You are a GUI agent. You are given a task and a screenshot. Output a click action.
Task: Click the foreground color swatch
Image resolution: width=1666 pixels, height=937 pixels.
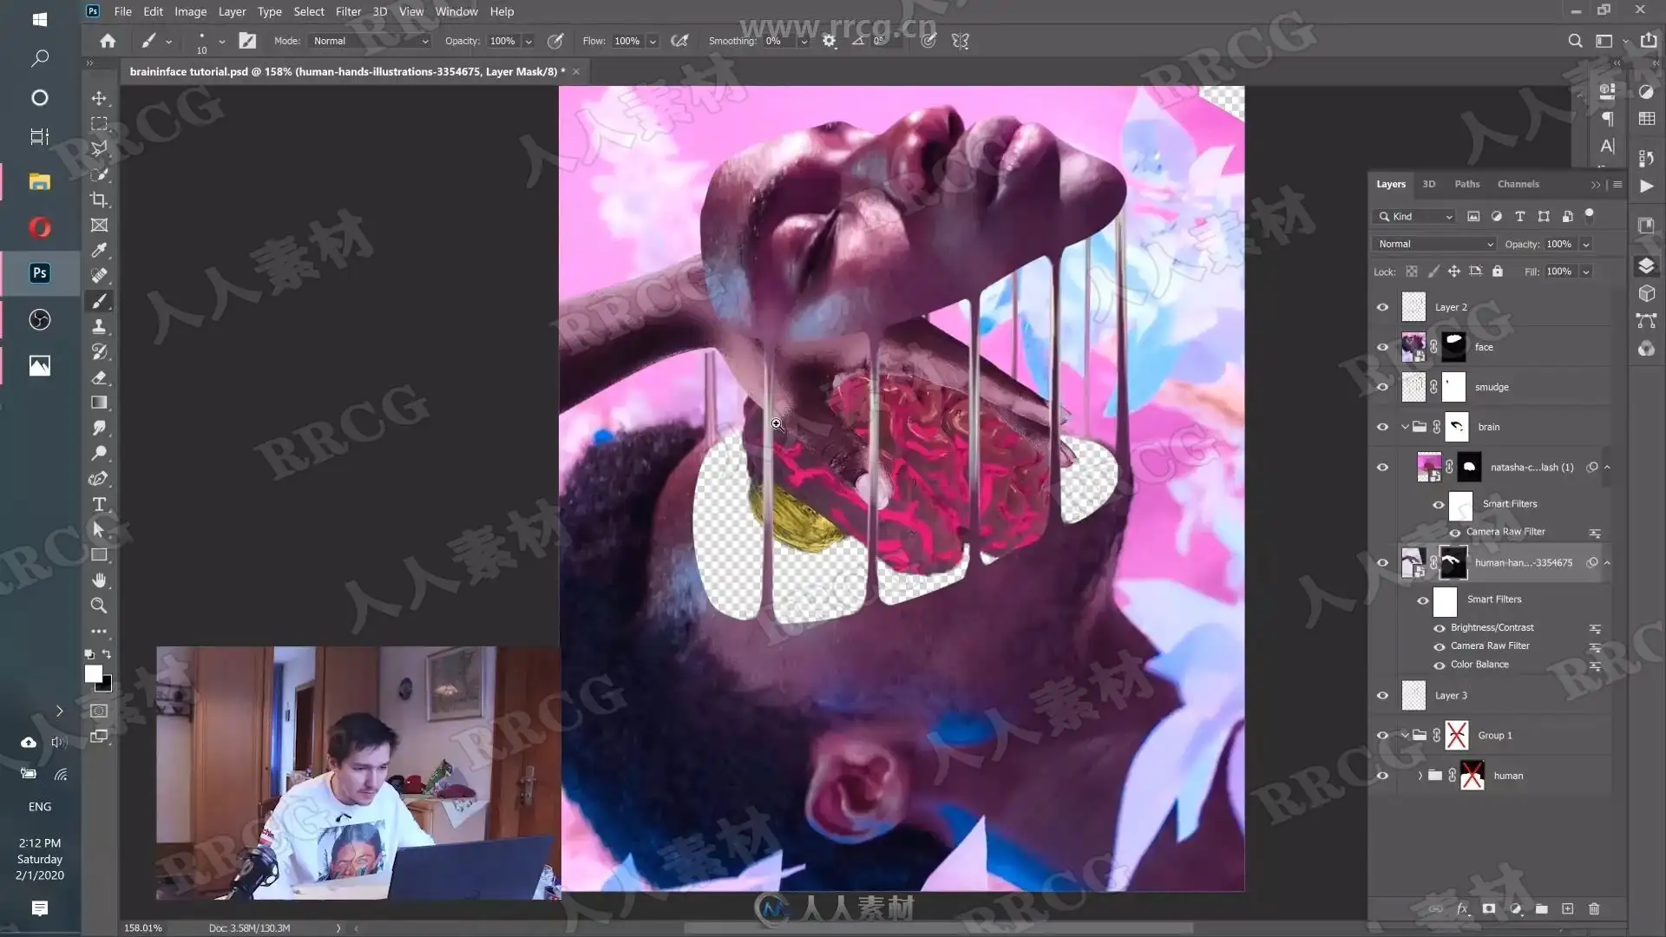pos(93,673)
